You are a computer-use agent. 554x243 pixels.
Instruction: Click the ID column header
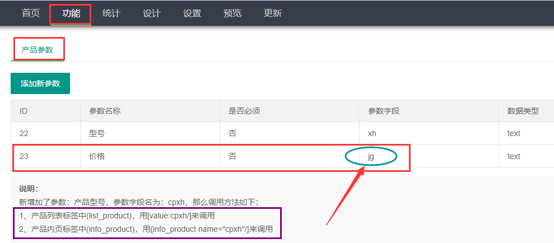[x=24, y=111]
